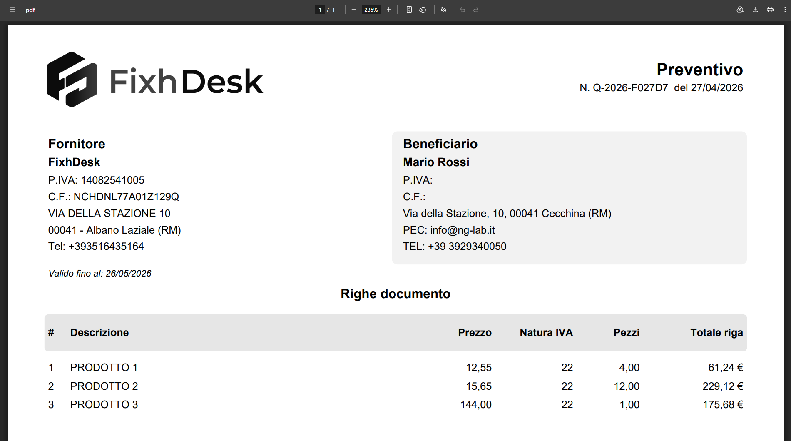Click the 'Righe documento' heading
Viewport: 791px width, 441px height.
coord(395,294)
